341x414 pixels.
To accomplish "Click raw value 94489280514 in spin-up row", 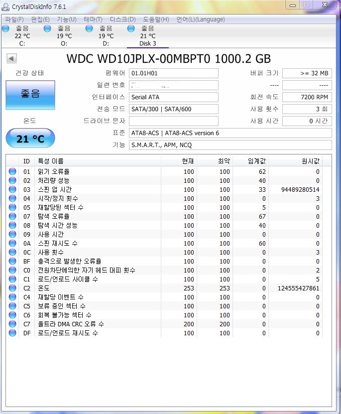I will [300, 190].
